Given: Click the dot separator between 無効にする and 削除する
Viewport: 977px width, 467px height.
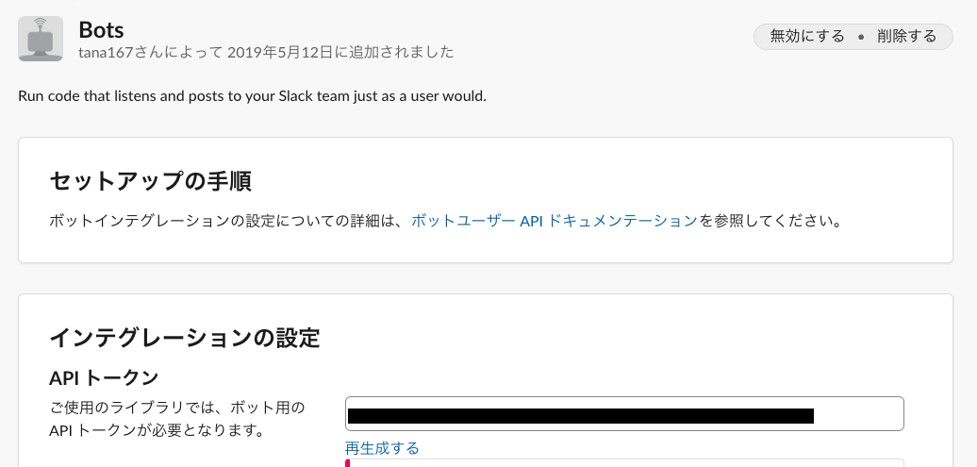Looking at the screenshot, I should tap(860, 37).
